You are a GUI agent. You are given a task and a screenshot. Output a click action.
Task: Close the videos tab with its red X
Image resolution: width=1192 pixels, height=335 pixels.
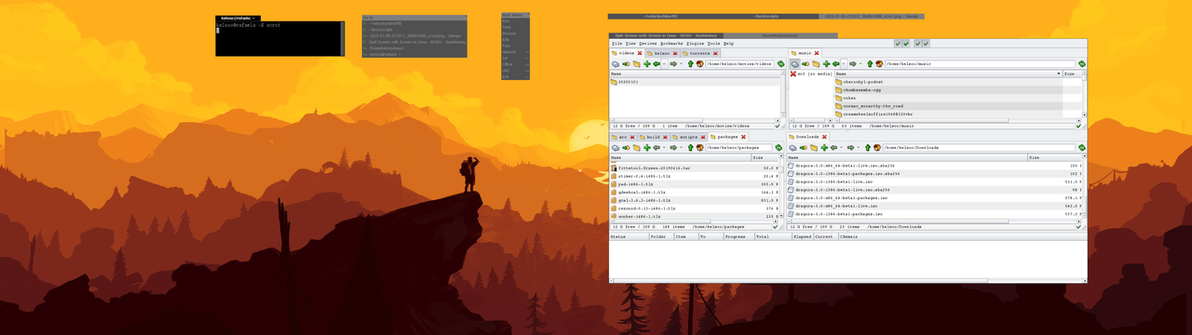pyautogui.click(x=640, y=53)
